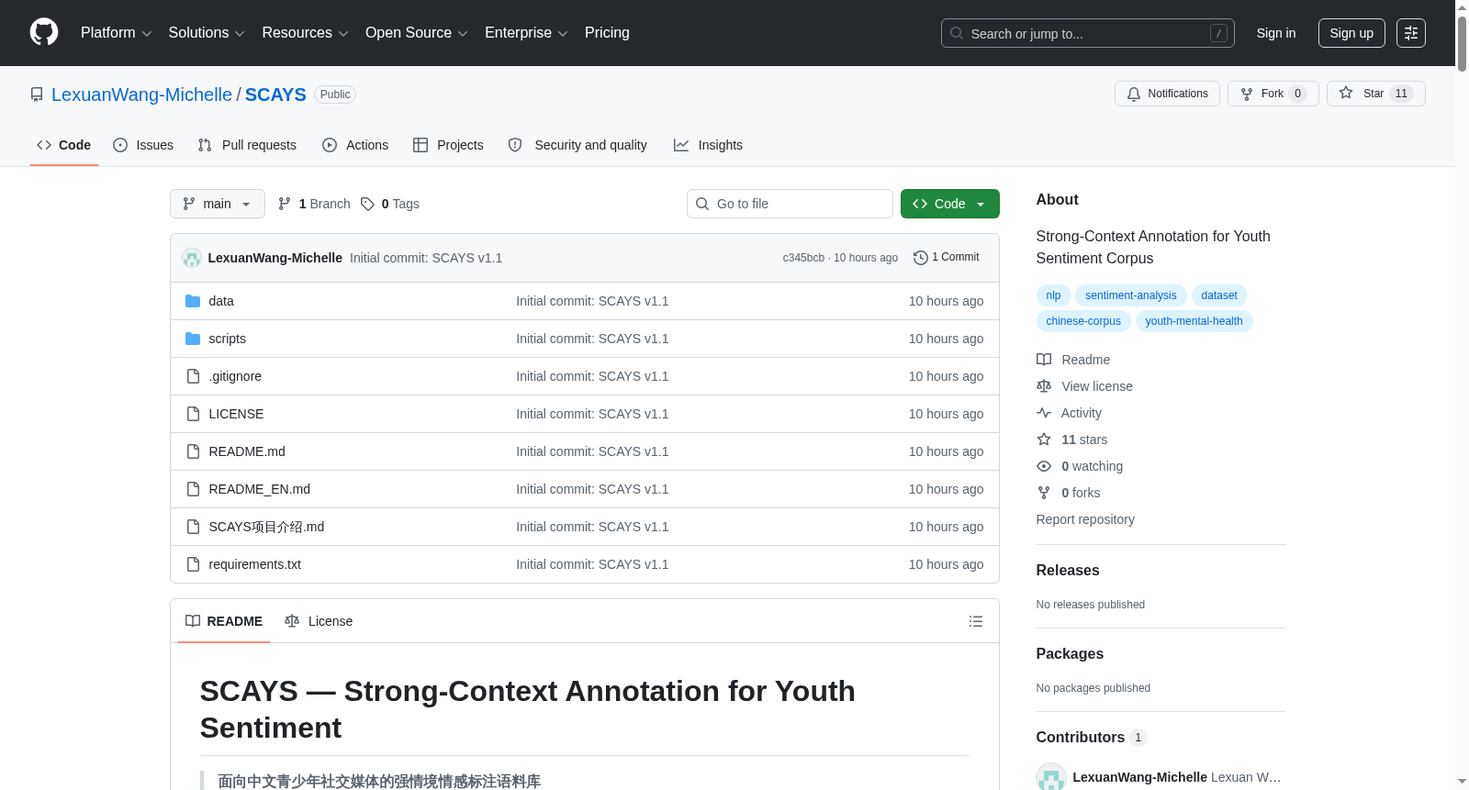The image size is (1469, 790).
Task: Open the green Code clone dropdown
Action: click(x=950, y=204)
